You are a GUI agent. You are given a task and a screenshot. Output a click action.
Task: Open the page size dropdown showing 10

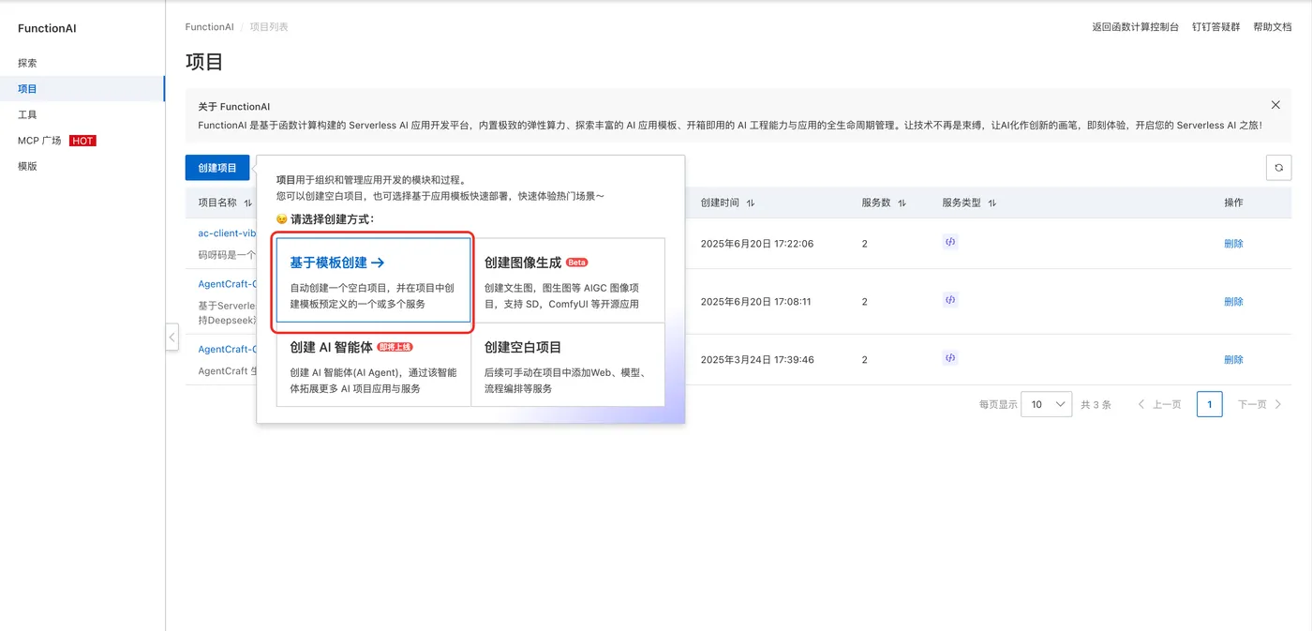(x=1046, y=404)
